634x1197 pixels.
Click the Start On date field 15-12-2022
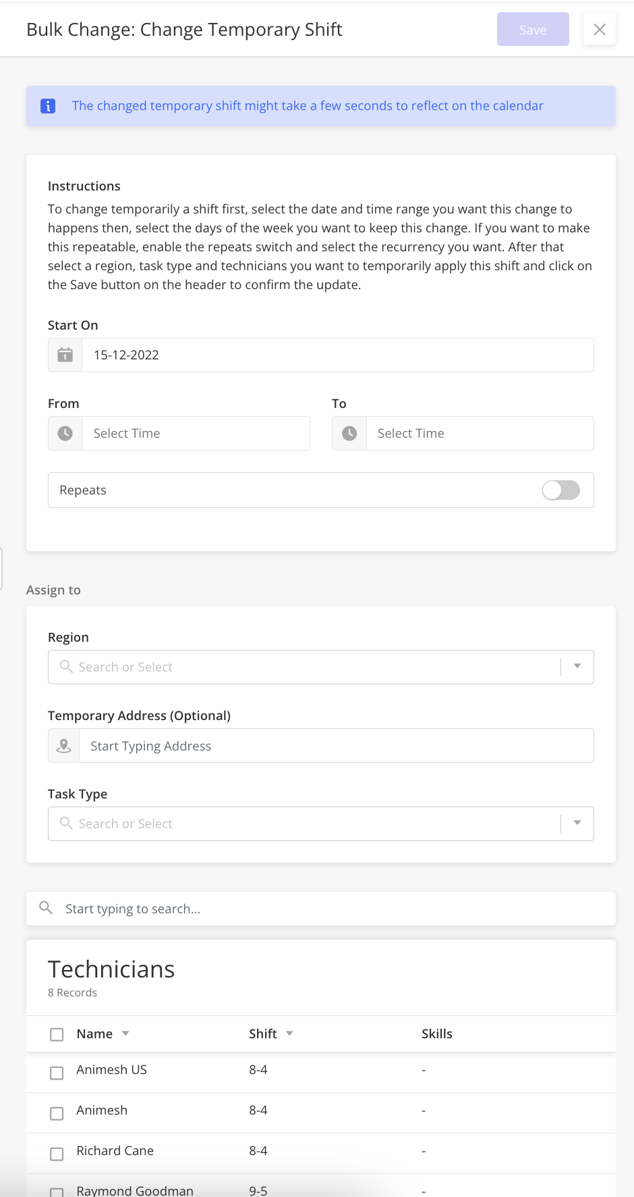click(338, 355)
